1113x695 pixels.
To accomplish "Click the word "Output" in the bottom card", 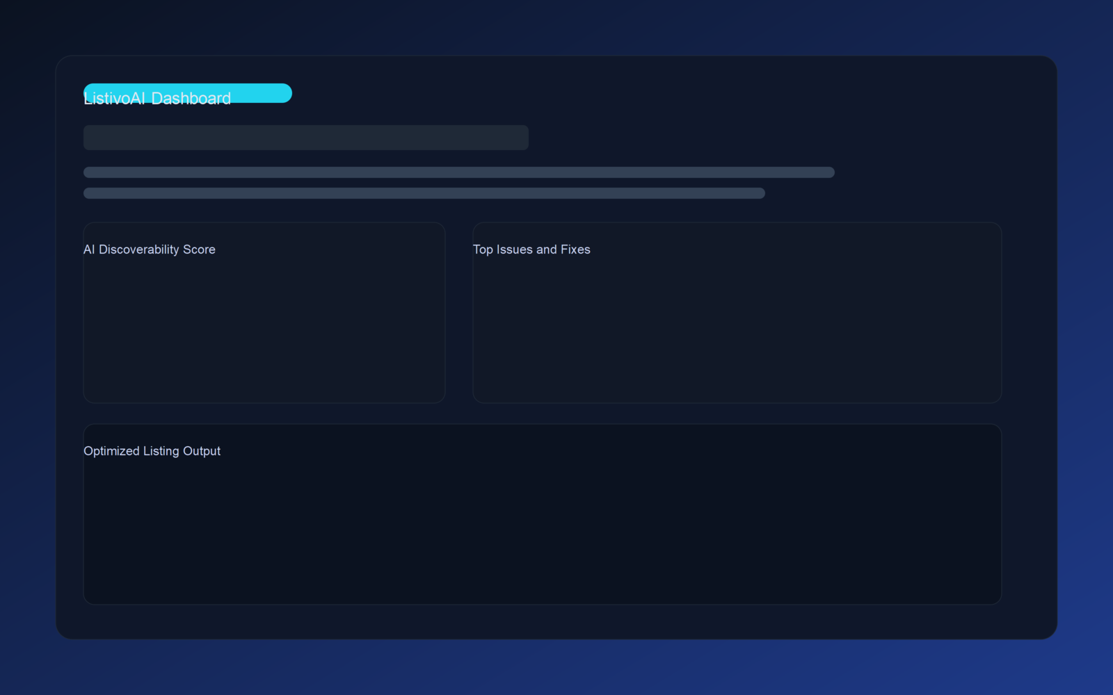I will coord(202,451).
